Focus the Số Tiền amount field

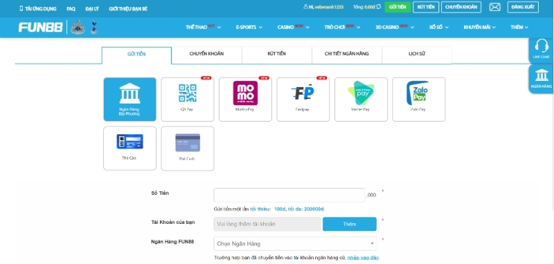coord(289,195)
